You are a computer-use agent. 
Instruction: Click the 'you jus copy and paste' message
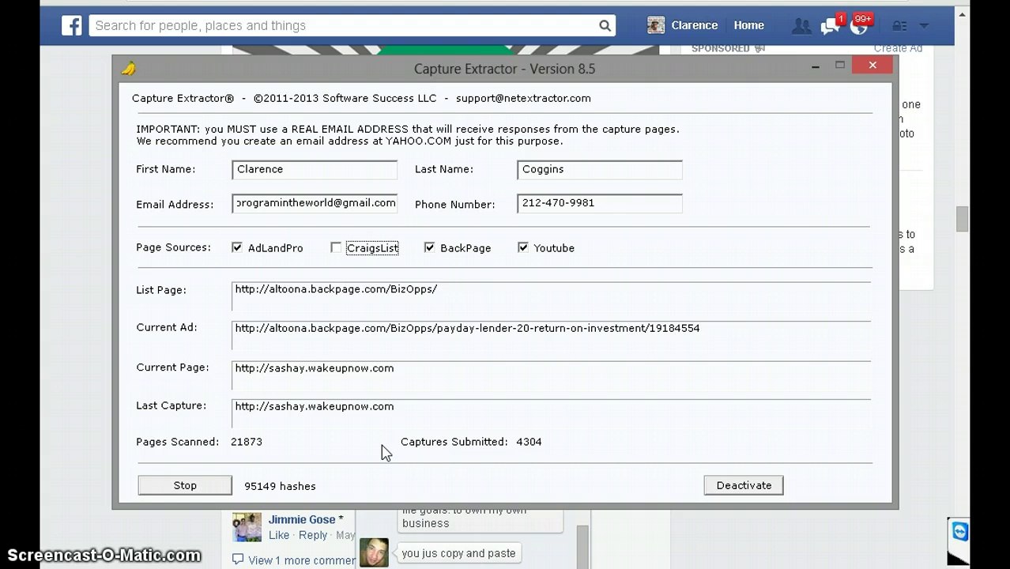(458, 553)
